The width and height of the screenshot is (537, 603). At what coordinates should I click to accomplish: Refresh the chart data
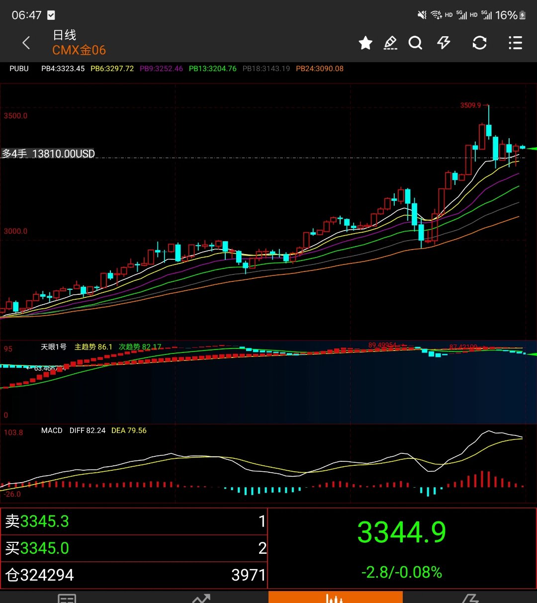pos(479,43)
